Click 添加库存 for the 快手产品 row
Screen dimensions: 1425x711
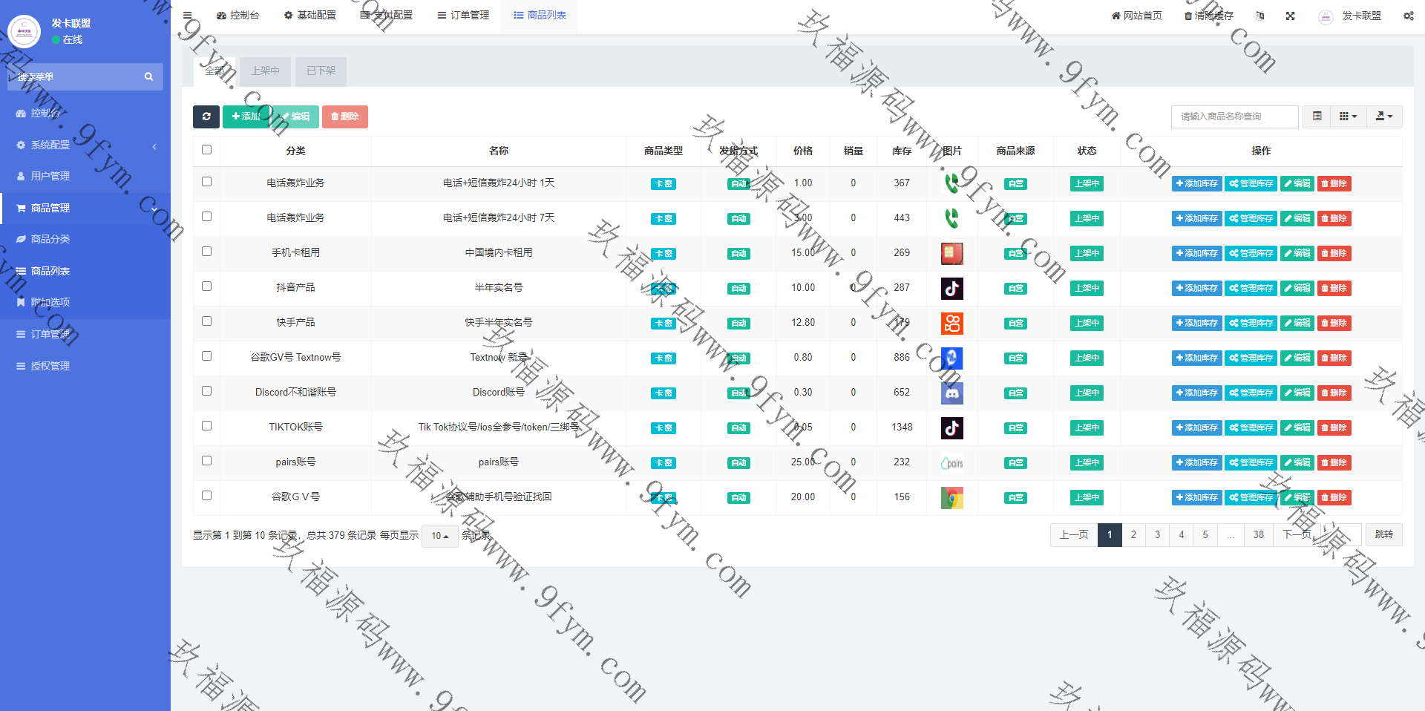(x=1196, y=323)
